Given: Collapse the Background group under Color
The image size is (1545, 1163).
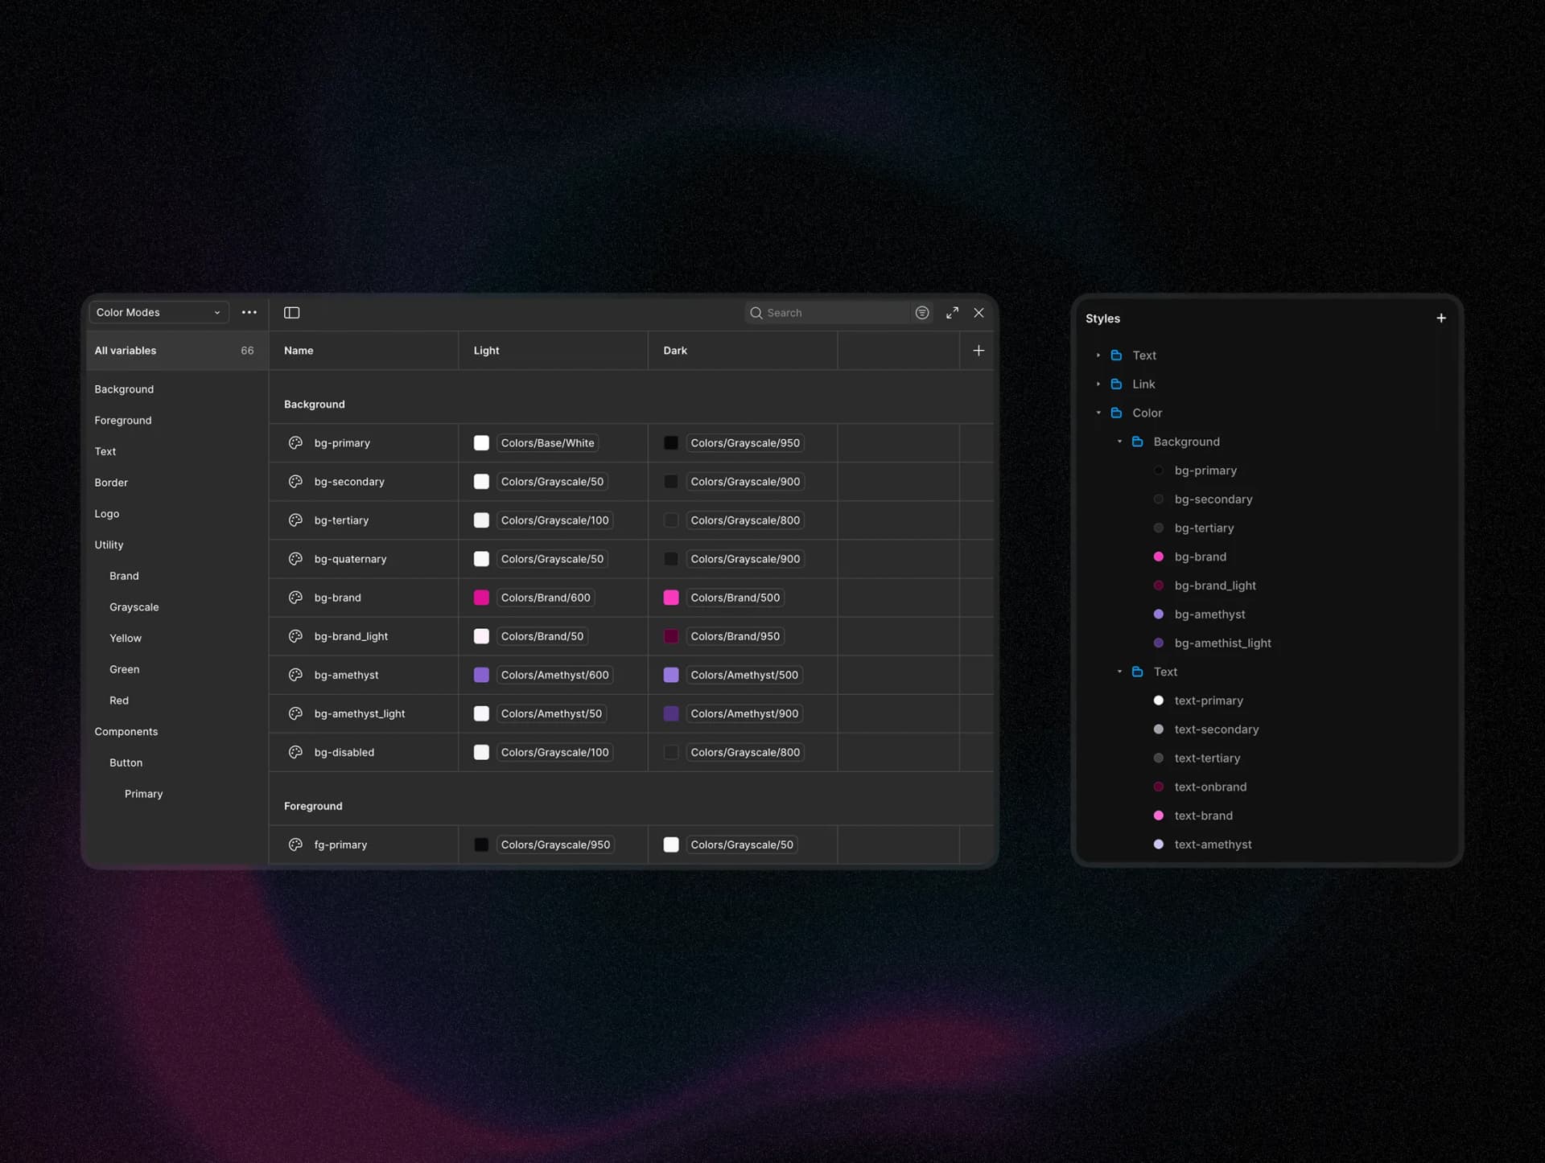Looking at the screenshot, I should tap(1120, 442).
